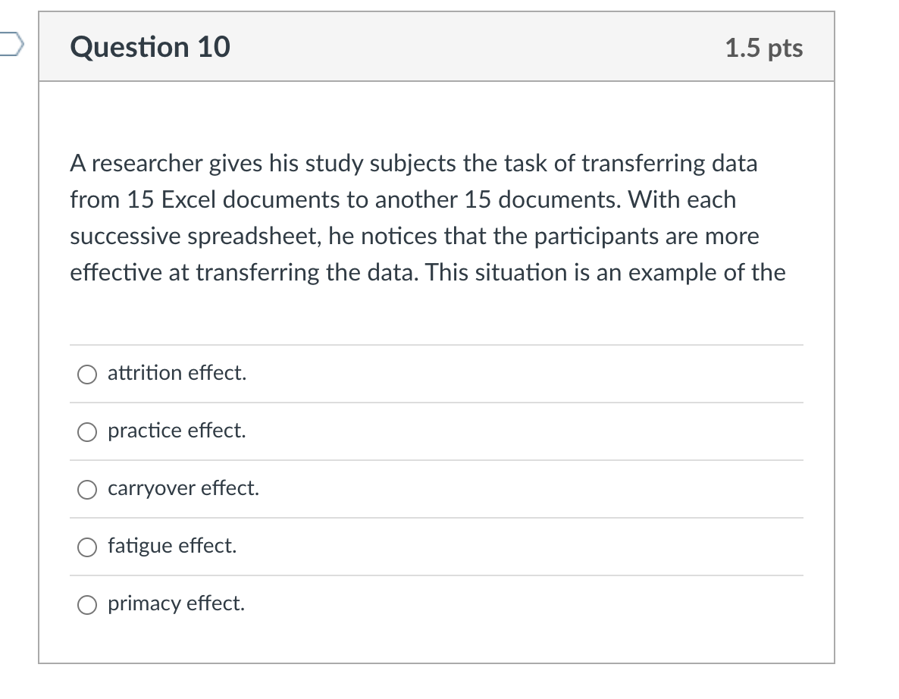Select the attrition effect radio button
899x699 pixels.
click(x=87, y=375)
